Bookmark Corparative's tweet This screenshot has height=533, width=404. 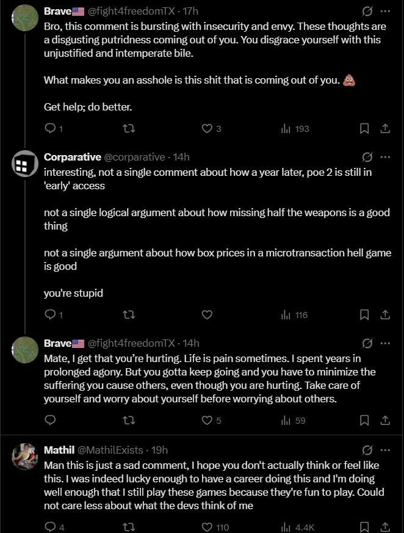364,315
